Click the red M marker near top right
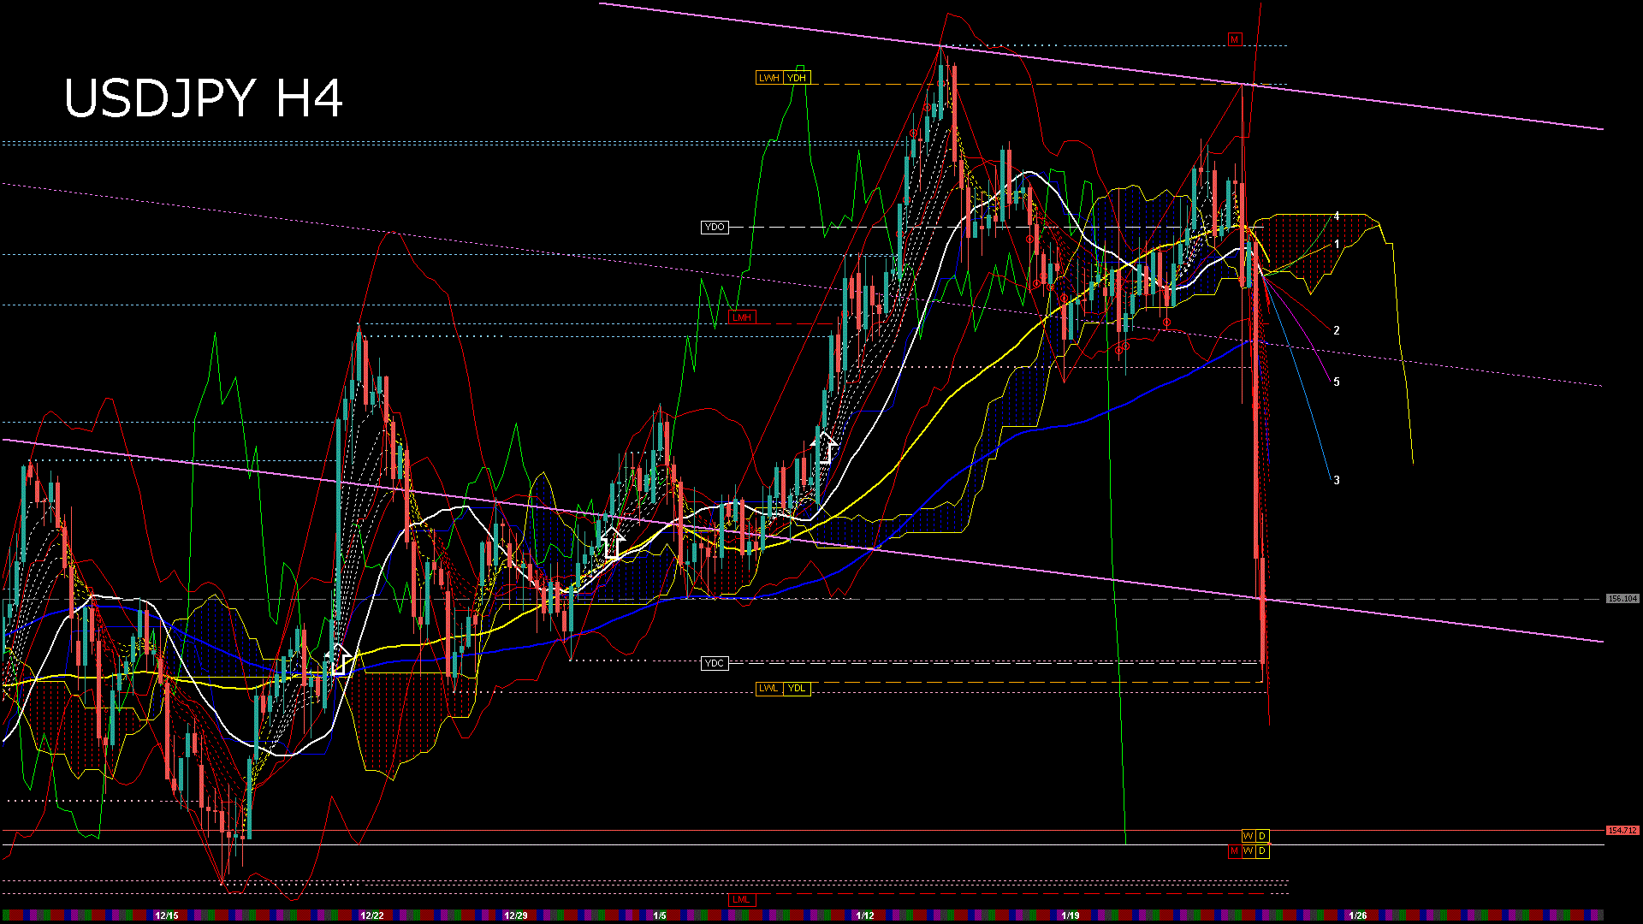Viewport: 1643px width, 924px height. tap(1234, 39)
